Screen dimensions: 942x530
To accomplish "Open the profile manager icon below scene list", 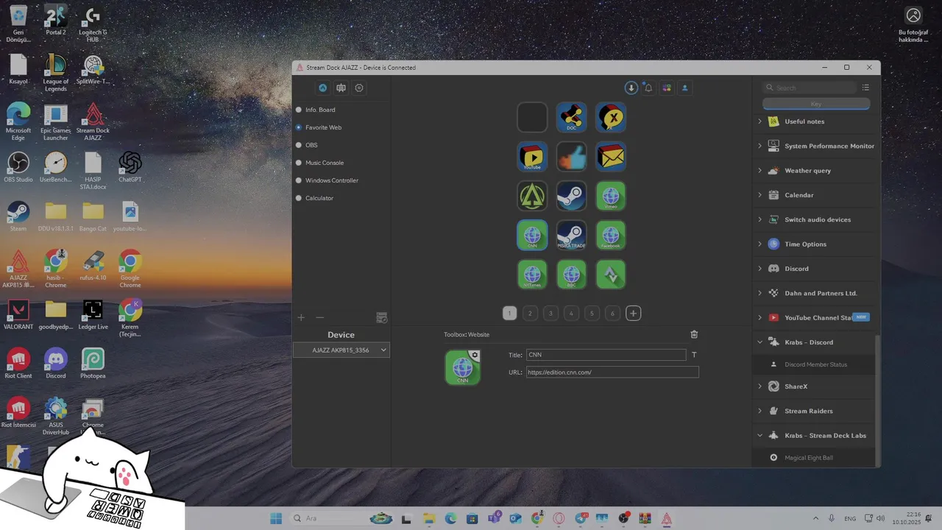I will click(381, 317).
